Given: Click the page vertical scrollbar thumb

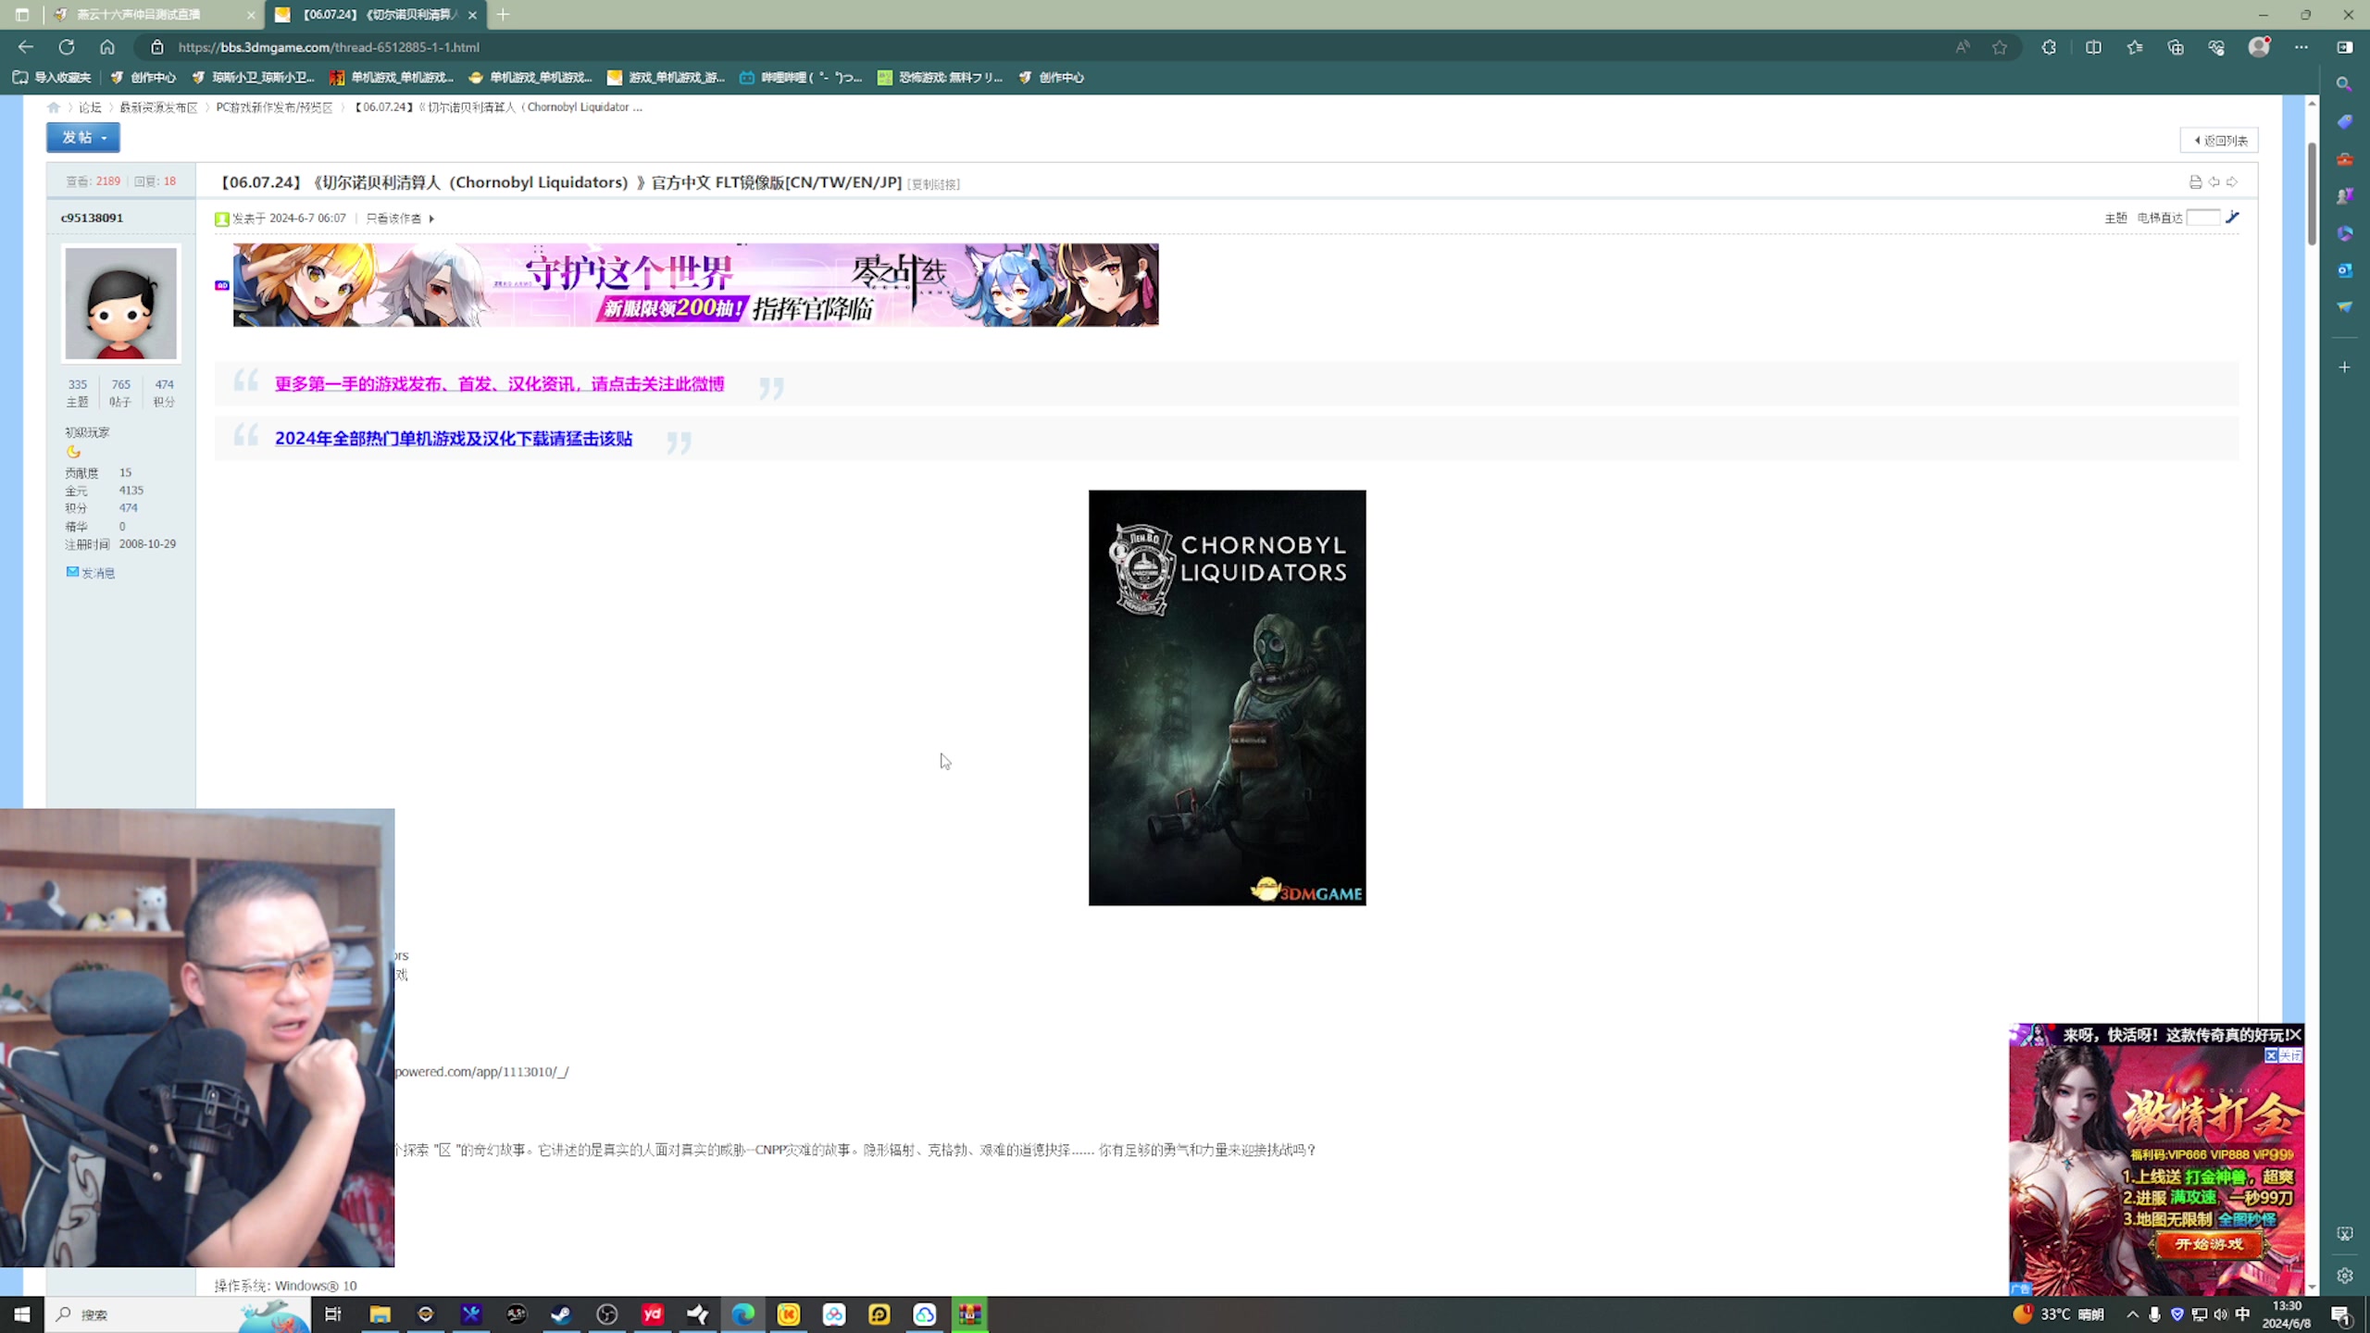Looking at the screenshot, I should (x=2312, y=194).
